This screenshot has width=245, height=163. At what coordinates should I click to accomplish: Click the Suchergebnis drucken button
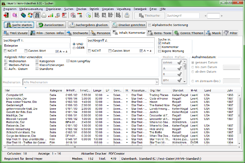pyautogui.click(x=88, y=25)
